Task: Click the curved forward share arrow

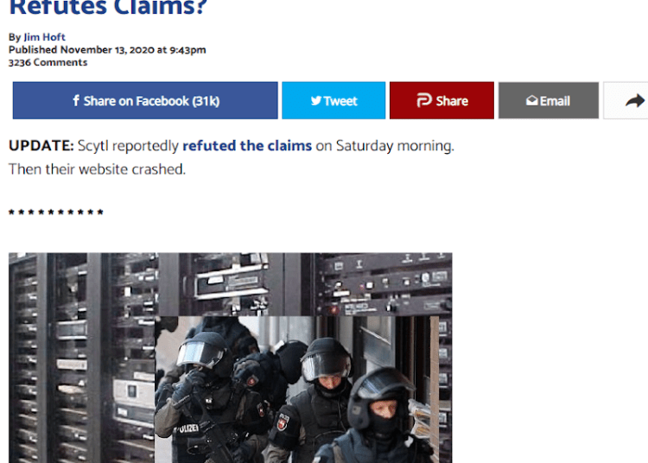Action: (635, 101)
